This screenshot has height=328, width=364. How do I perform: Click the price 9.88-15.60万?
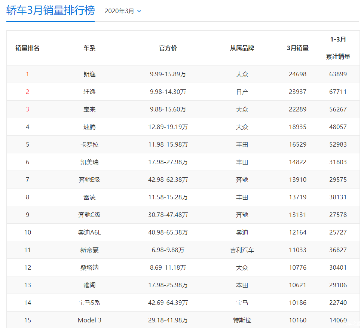pos(168,109)
